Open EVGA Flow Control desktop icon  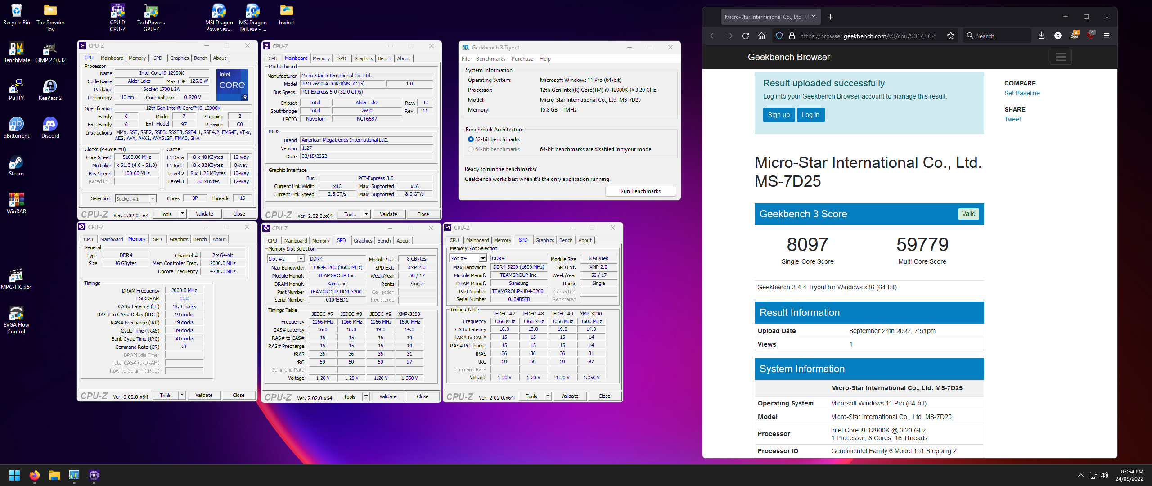click(x=17, y=320)
